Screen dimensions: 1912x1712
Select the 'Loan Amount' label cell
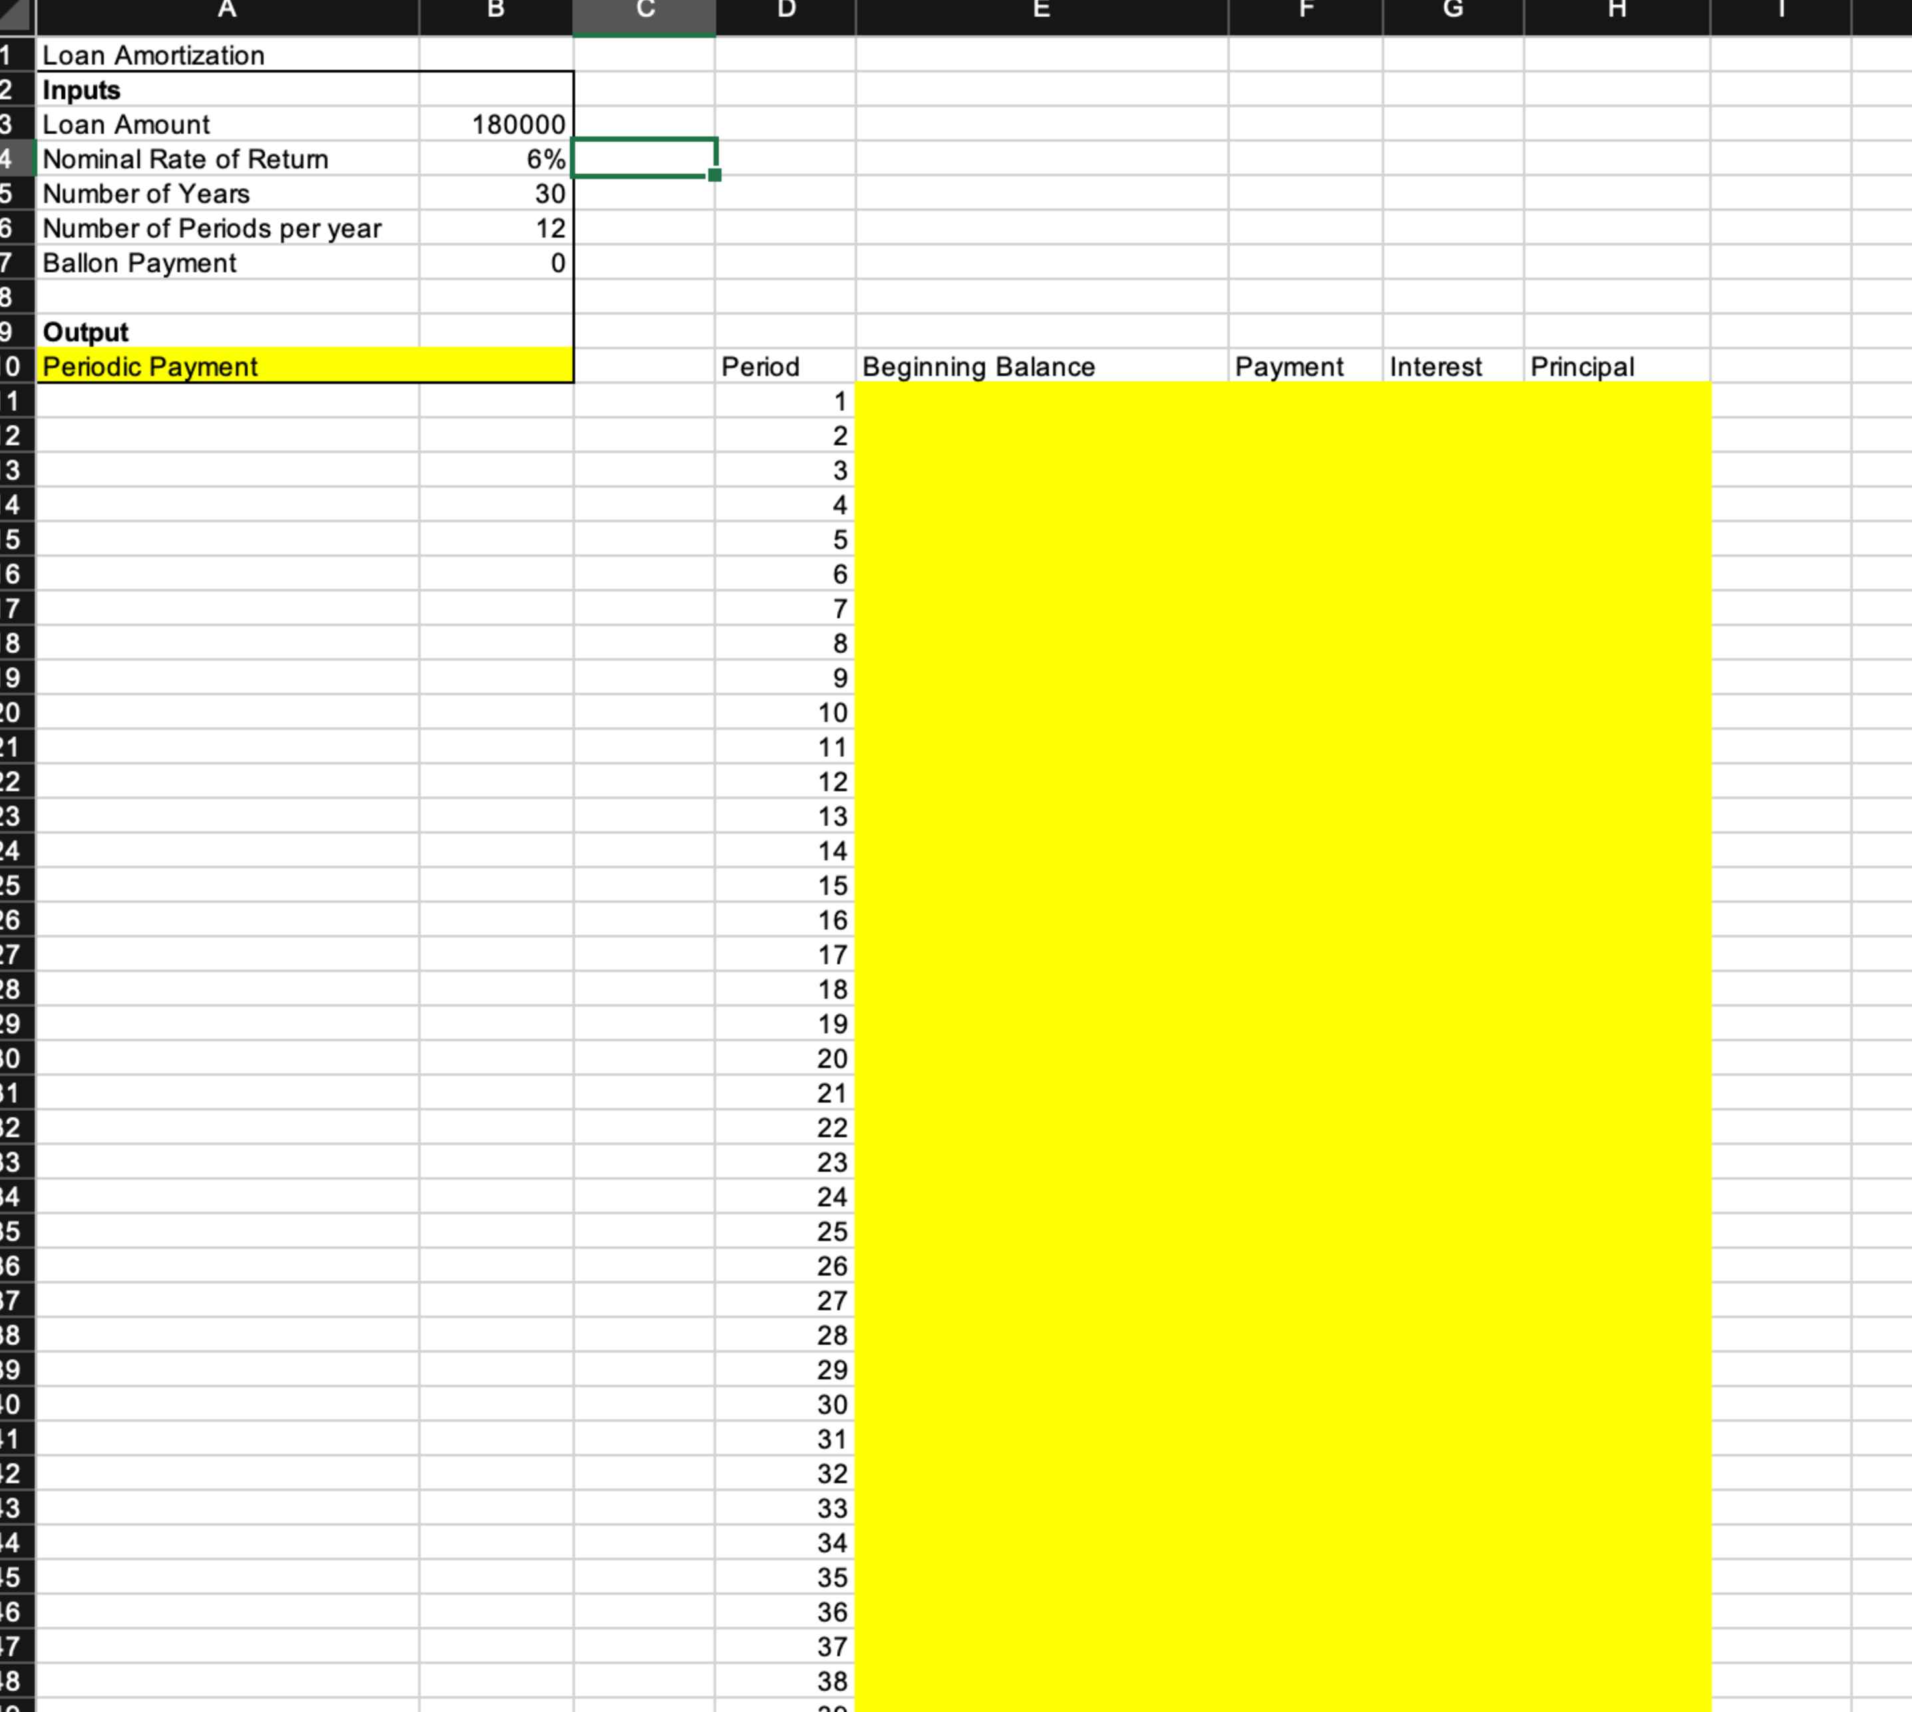tap(227, 124)
